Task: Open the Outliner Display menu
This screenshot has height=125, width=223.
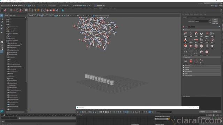Action: [7, 15]
